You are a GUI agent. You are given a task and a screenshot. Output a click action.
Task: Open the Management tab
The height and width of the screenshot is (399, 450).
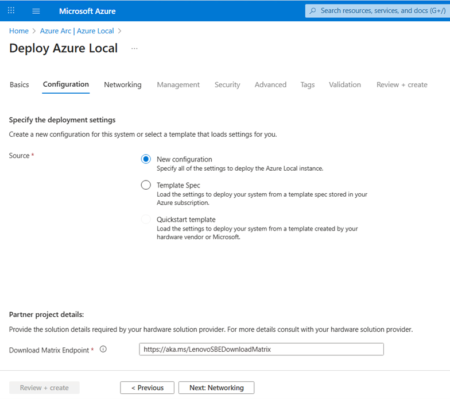(178, 85)
